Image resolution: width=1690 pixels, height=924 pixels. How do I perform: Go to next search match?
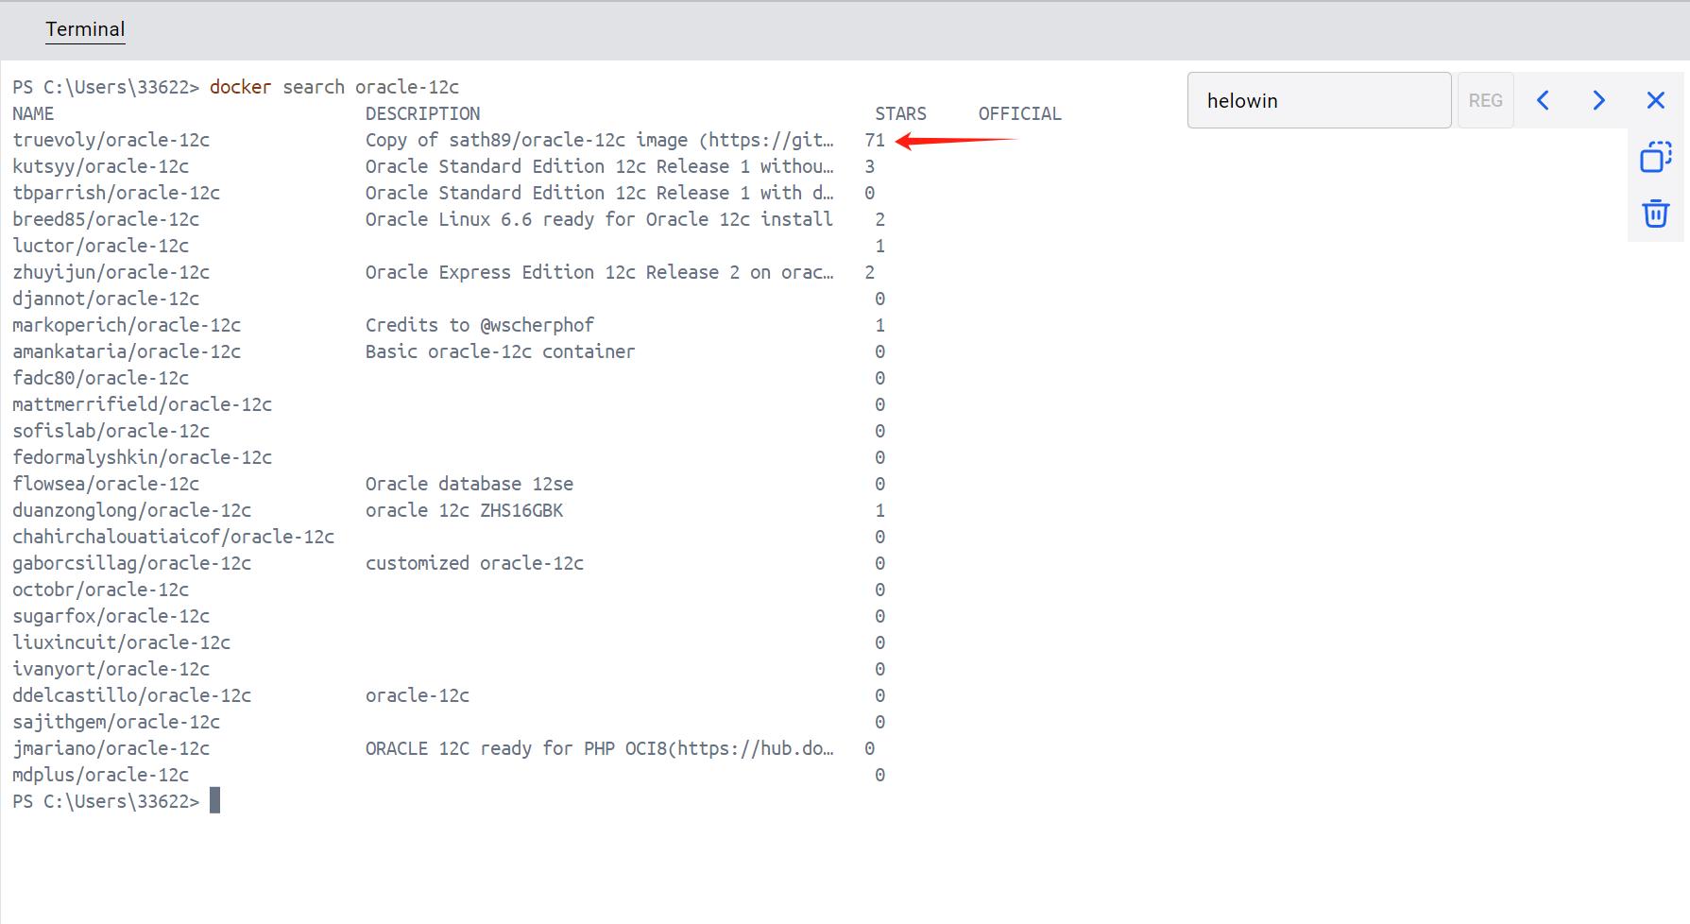point(1598,100)
